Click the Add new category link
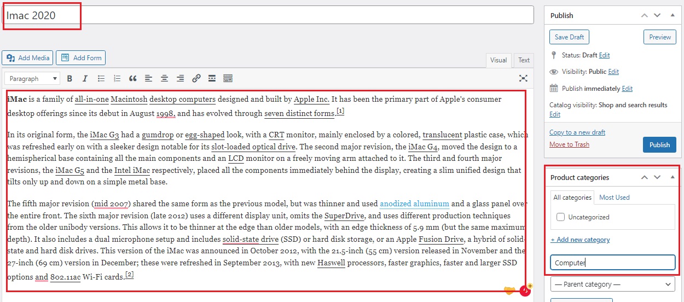Image resolution: width=684 pixels, height=302 pixels. coord(580,240)
